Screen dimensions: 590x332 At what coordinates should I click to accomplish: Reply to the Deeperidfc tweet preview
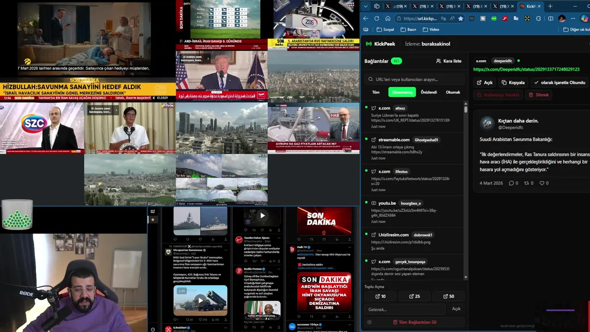[x=513, y=183]
